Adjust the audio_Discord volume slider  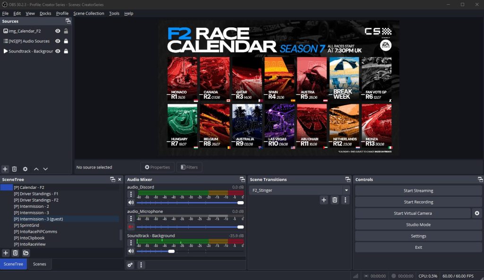pos(190,203)
